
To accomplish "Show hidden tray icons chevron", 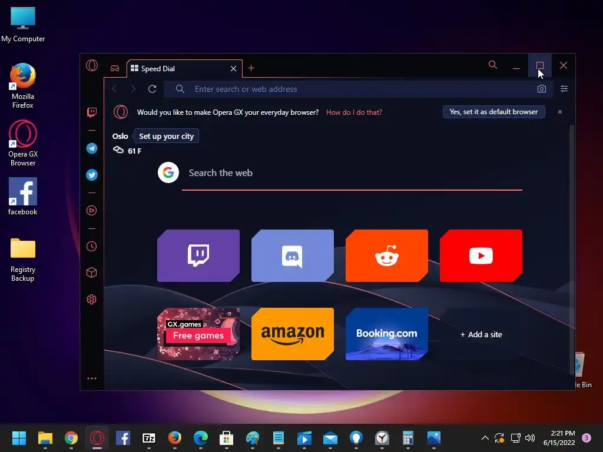I will (x=485, y=438).
